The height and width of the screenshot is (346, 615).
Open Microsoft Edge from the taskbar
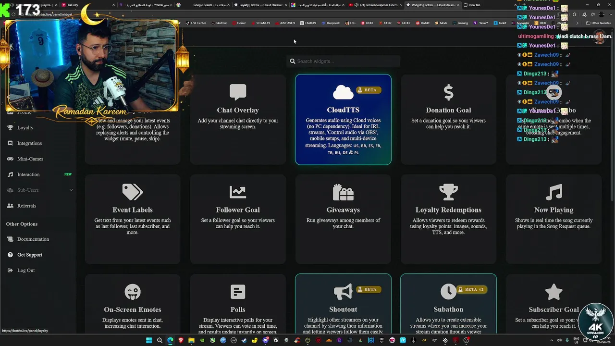(x=170, y=340)
